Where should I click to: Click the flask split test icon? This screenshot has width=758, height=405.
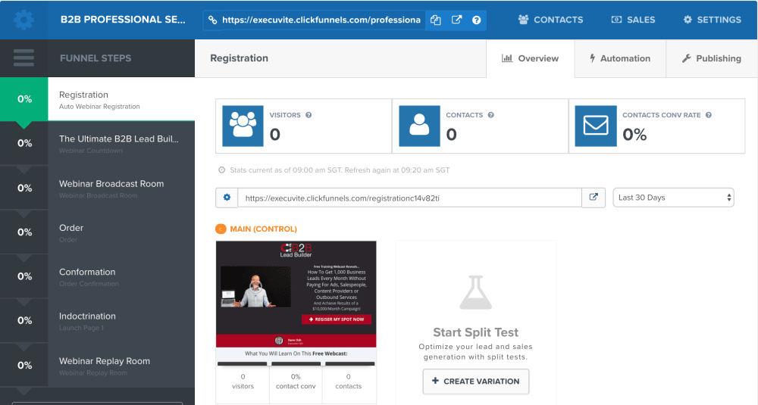[476, 292]
